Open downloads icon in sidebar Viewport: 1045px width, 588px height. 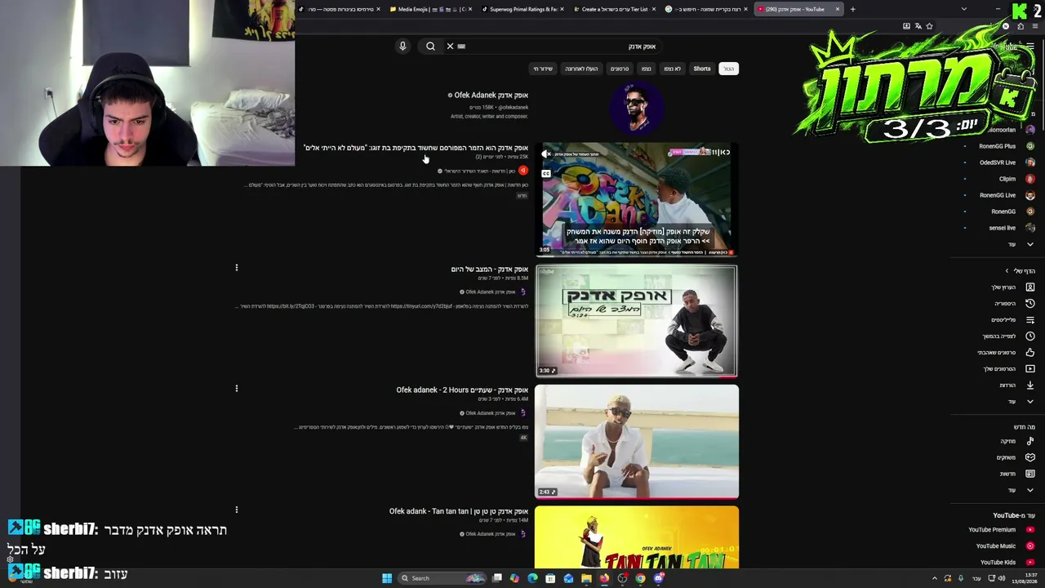[x=1030, y=385]
